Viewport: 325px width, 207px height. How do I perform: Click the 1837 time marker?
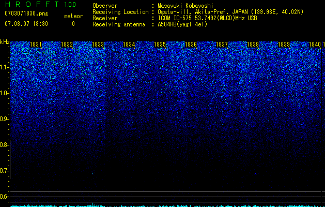click(222, 45)
